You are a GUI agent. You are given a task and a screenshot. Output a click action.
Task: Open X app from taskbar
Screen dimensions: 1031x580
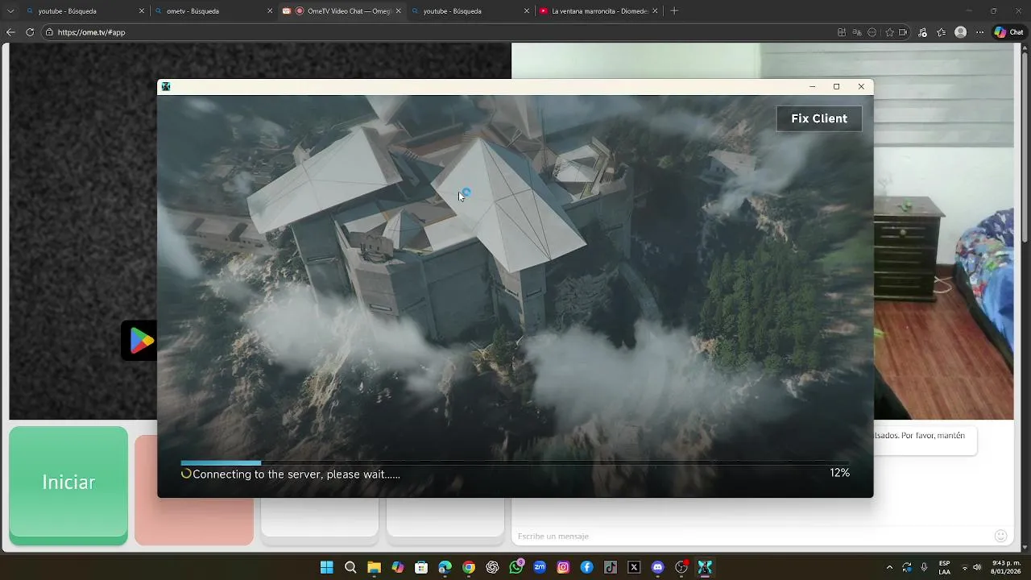coord(634,567)
